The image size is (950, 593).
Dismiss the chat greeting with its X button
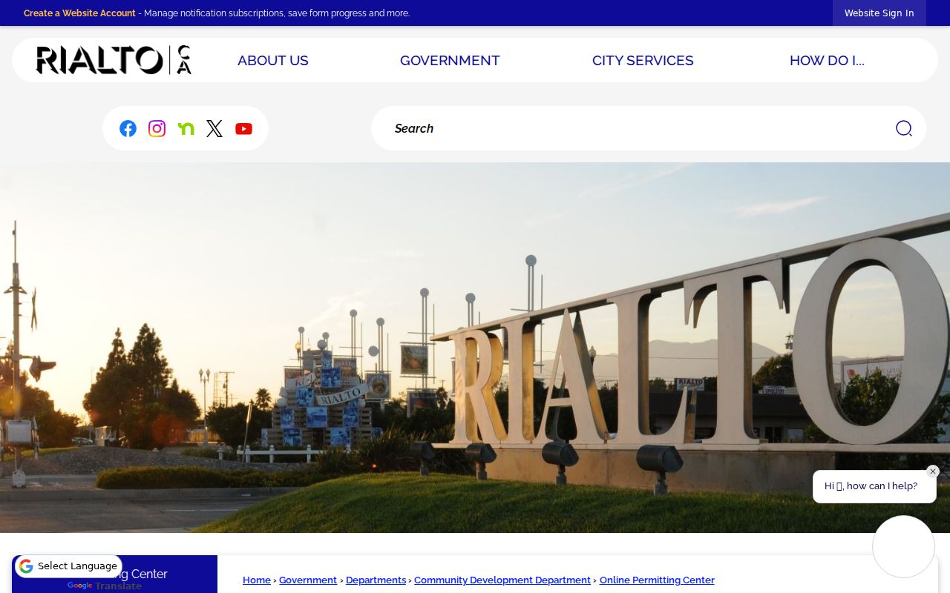tap(933, 471)
